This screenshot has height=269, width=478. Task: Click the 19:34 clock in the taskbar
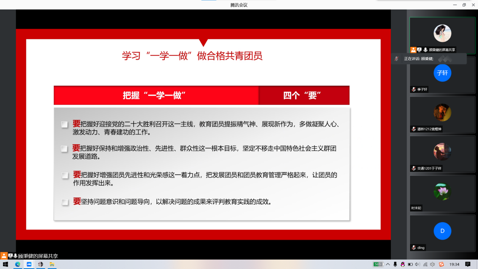(x=454, y=264)
